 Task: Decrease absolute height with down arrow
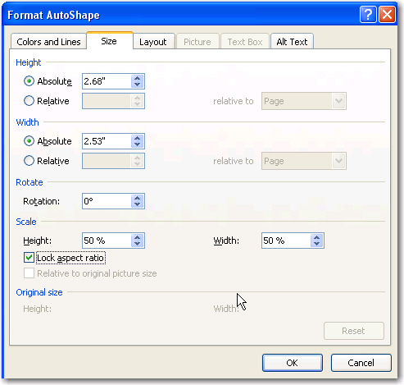(137, 85)
